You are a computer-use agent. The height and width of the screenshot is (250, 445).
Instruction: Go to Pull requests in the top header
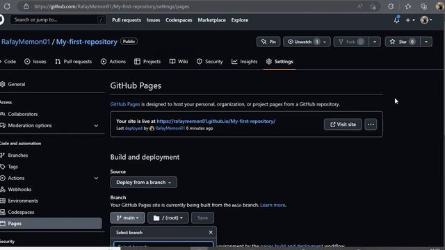coord(127,20)
